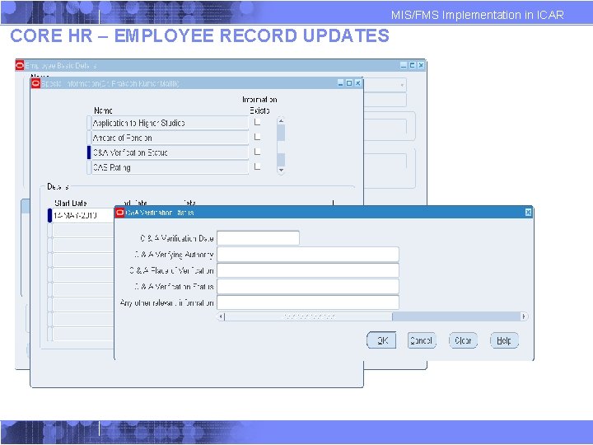Viewport: 593px width, 445px height.
Task: Close the C&A Verification Status dialog
Action: pos(528,213)
